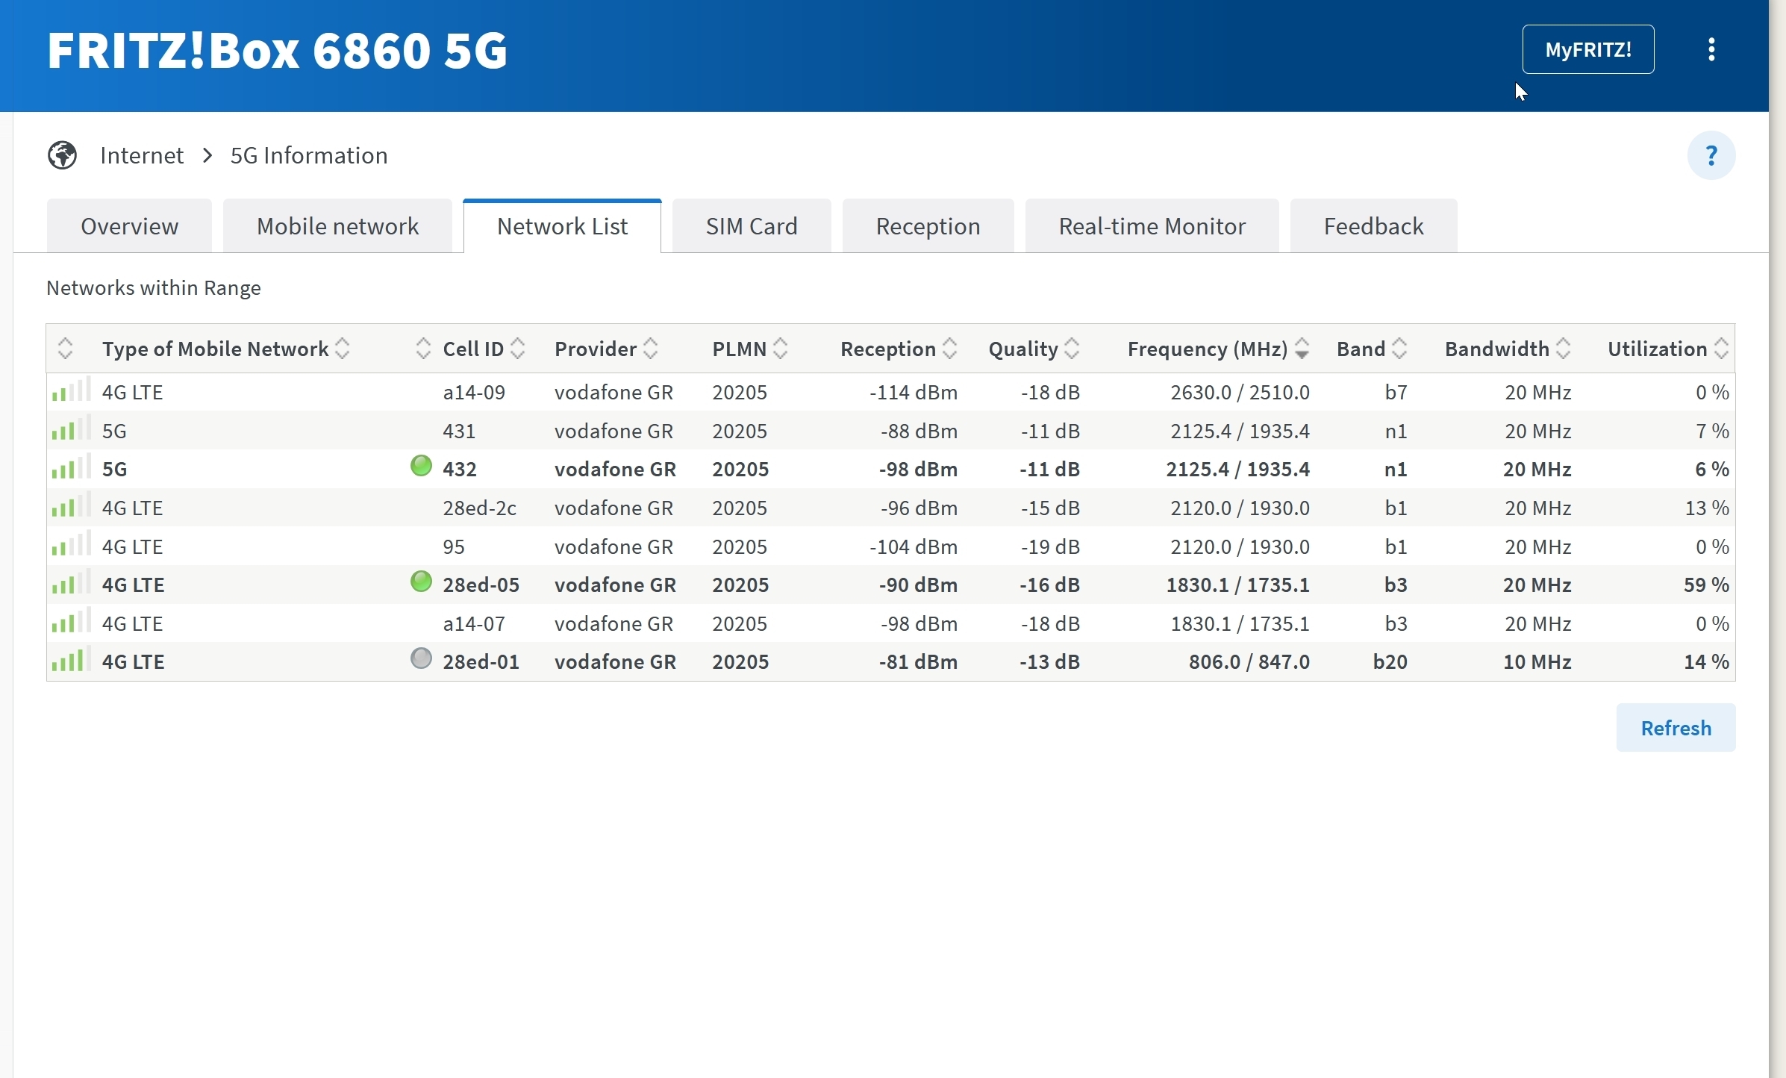1786x1078 pixels.
Task: Sort by the connection status column arrows
Action: pos(423,349)
